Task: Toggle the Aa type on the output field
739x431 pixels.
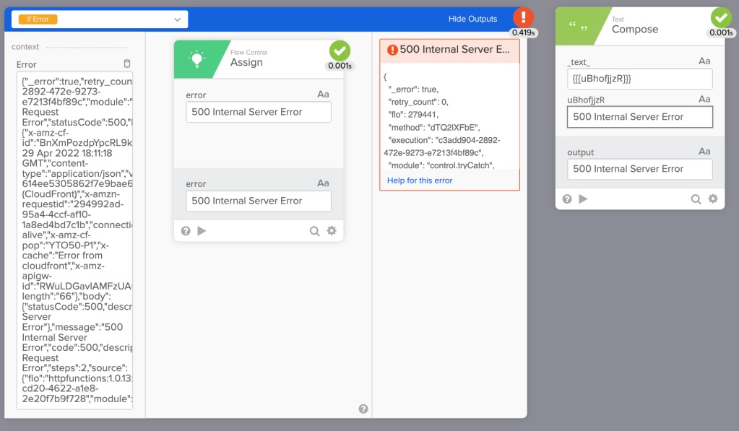Action: point(704,152)
